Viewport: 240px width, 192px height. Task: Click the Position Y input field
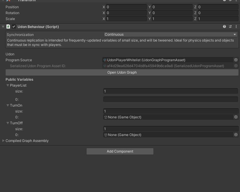(172, 7)
